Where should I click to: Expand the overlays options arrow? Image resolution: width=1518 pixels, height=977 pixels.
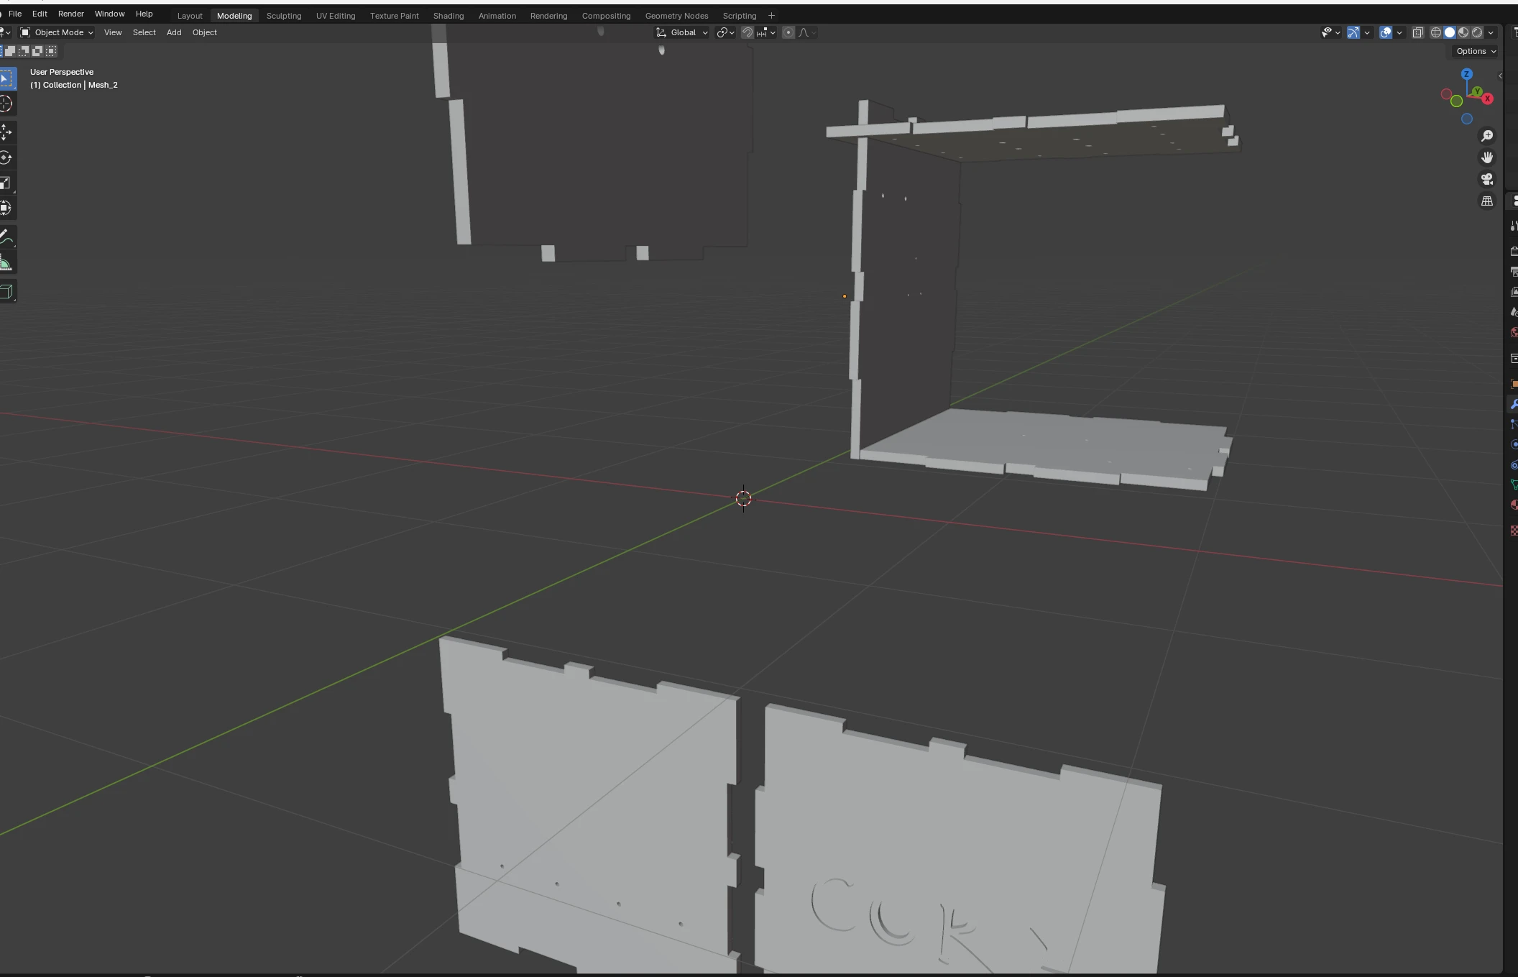point(1399,32)
